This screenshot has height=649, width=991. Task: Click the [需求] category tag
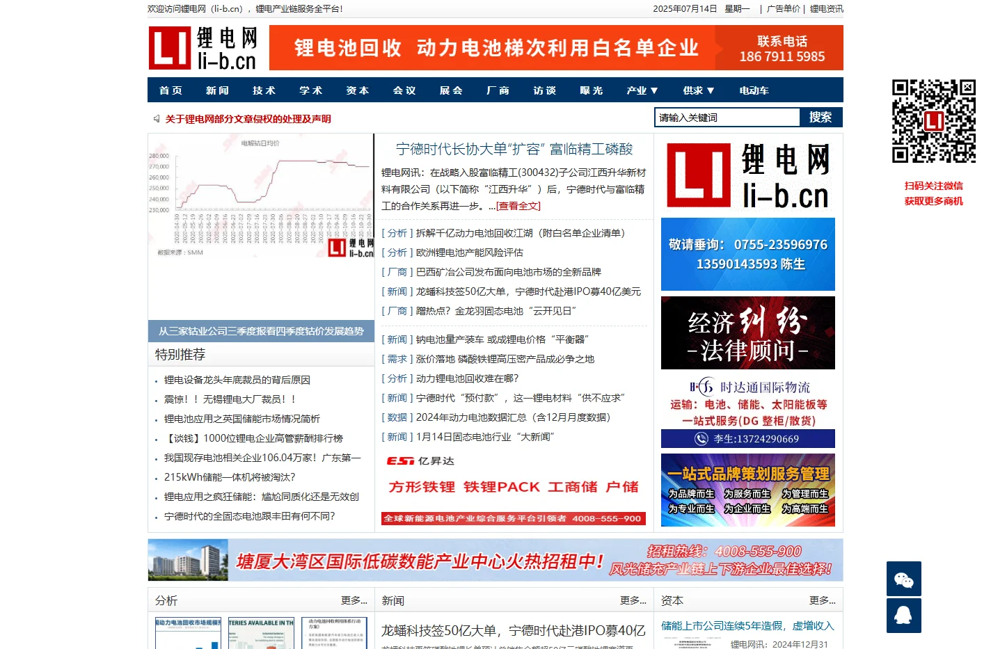[x=397, y=359]
